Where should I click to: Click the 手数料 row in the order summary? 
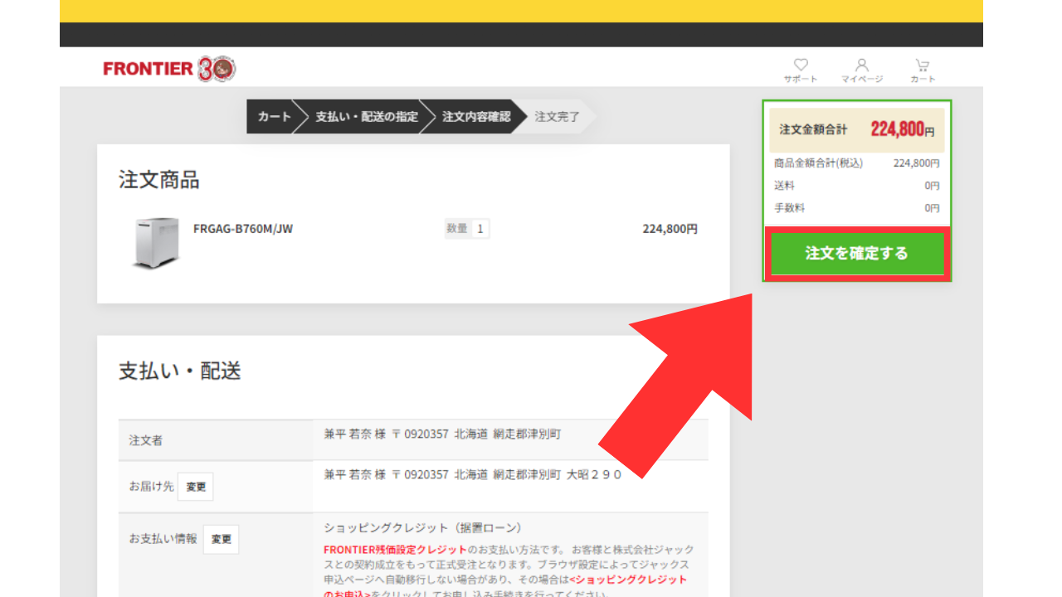coord(857,208)
